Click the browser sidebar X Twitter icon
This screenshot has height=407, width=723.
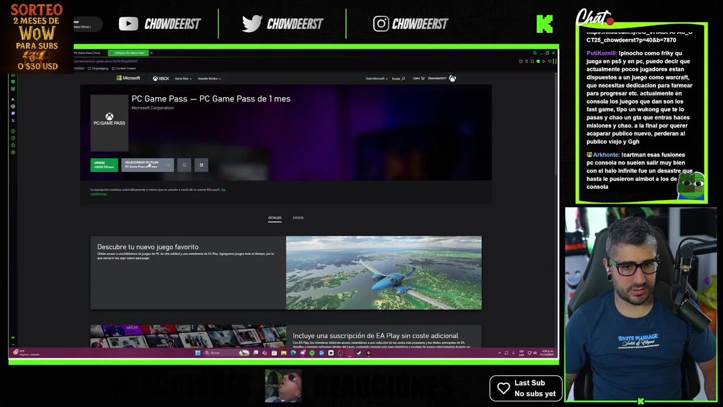13,120
